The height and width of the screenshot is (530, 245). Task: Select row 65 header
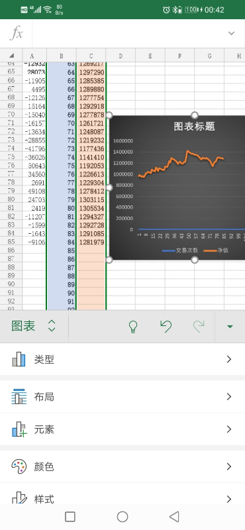tap(11, 72)
